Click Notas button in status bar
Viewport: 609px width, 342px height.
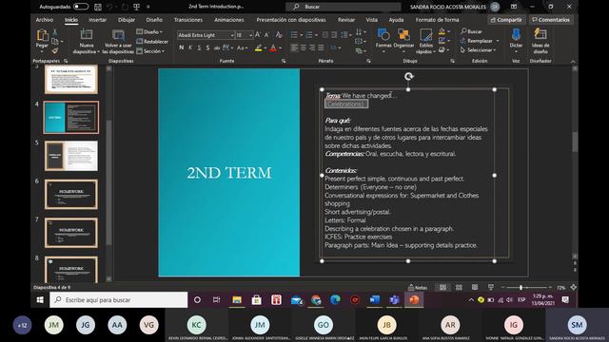[418, 287]
